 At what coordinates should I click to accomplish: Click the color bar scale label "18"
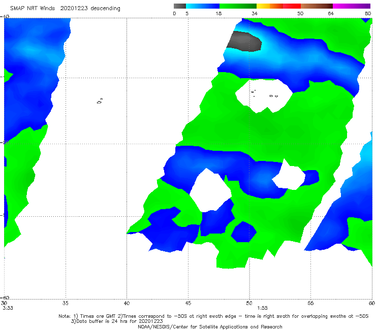[218, 14]
